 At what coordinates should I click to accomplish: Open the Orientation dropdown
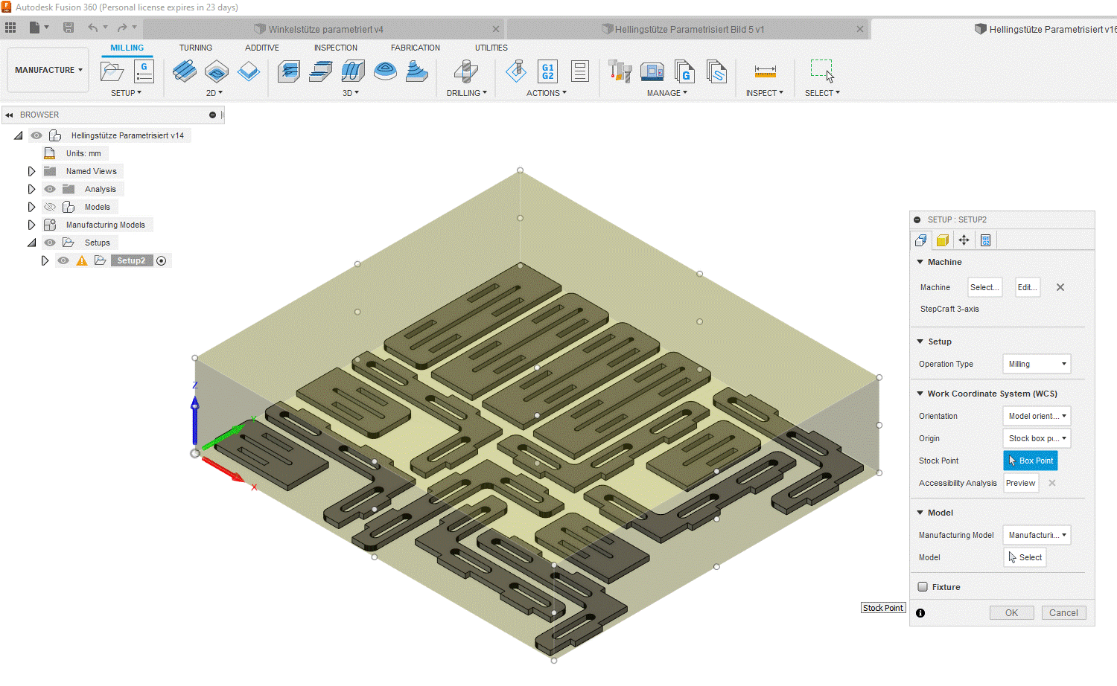(x=1037, y=416)
